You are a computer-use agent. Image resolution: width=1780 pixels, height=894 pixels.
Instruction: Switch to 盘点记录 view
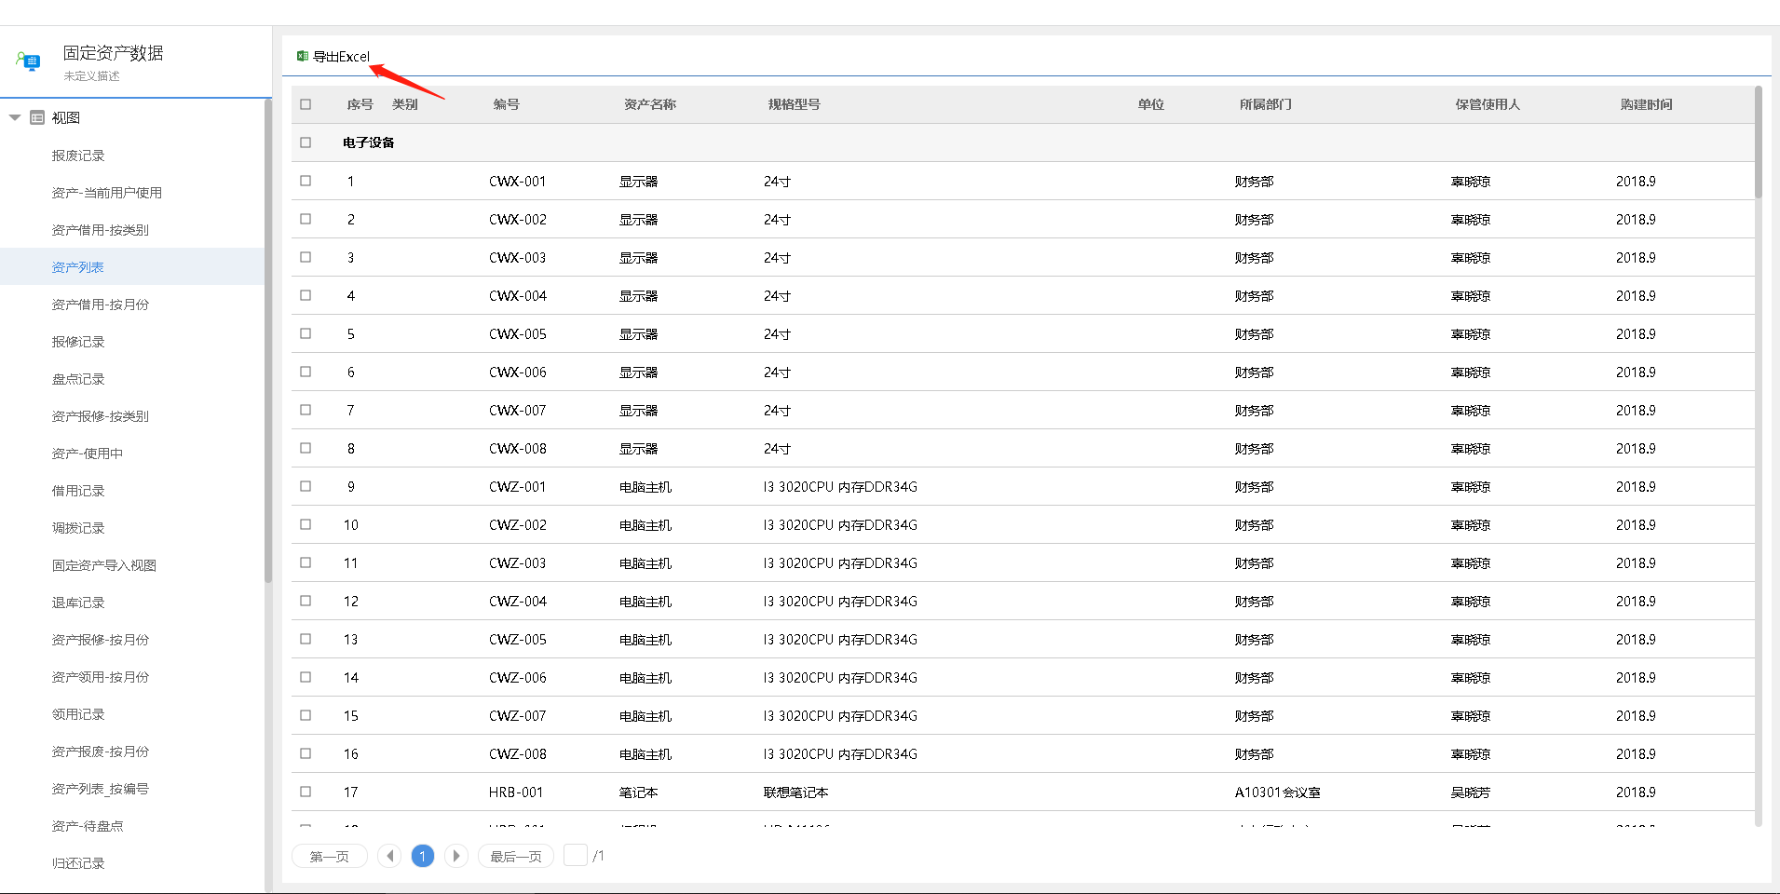pyautogui.click(x=78, y=379)
